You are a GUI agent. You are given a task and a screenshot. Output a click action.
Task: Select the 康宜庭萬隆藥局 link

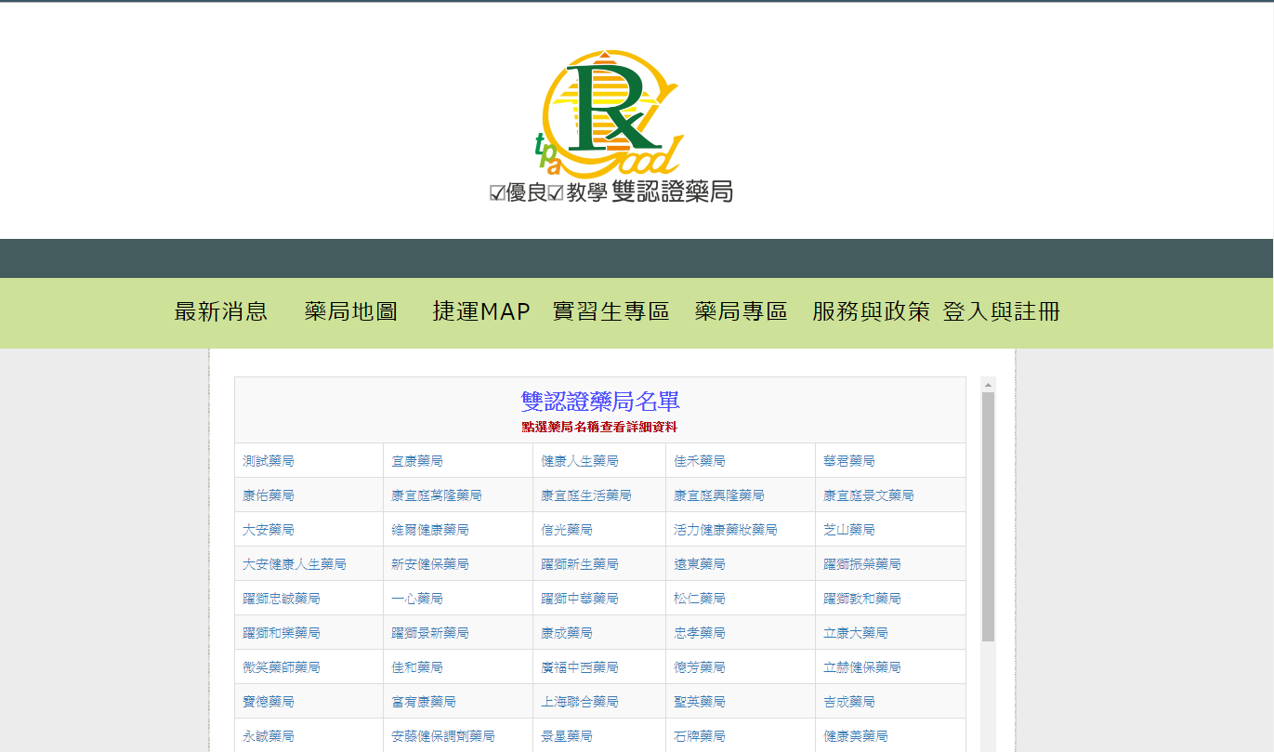click(x=437, y=495)
